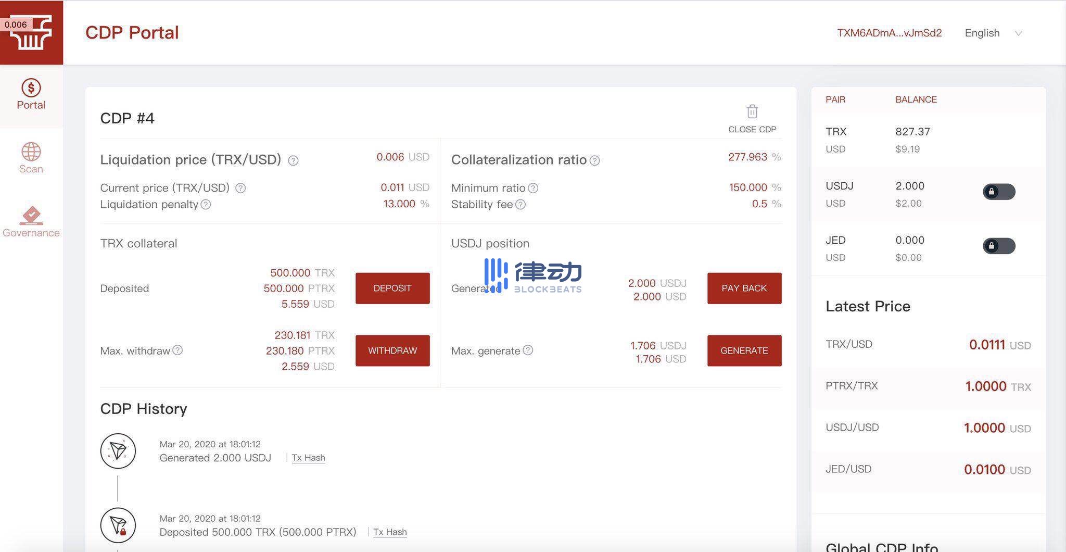Screen dimensions: 1066x552
Task: Click the trash icon to close CDP
Action: (752, 112)
